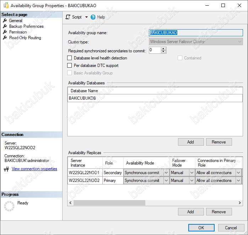Click the blue Help question mark icon

tap(93, 17)
